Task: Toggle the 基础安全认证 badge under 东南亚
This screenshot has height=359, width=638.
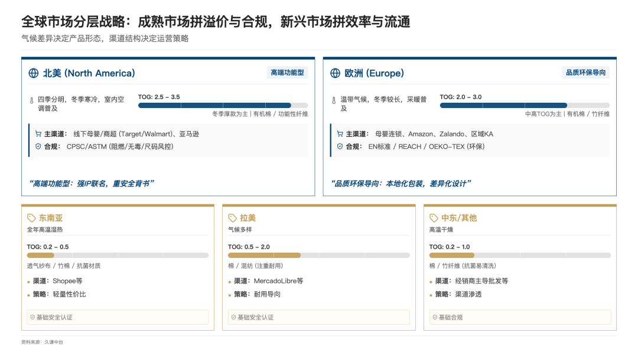Action: (118, 317)
